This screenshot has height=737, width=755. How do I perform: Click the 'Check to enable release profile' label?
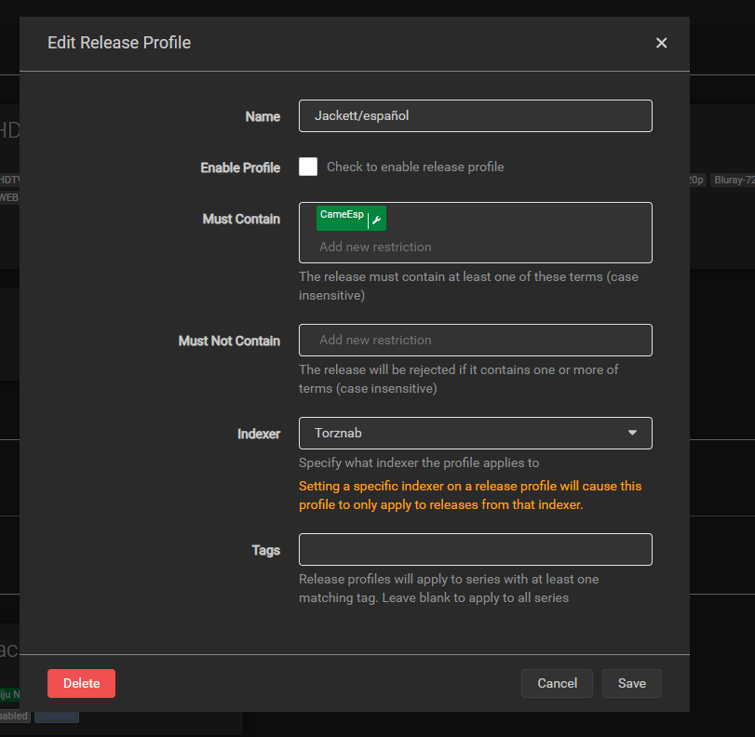pyautogui.click(x=415, y=167)
